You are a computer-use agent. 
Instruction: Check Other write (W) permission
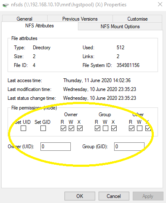click(139, 128)
